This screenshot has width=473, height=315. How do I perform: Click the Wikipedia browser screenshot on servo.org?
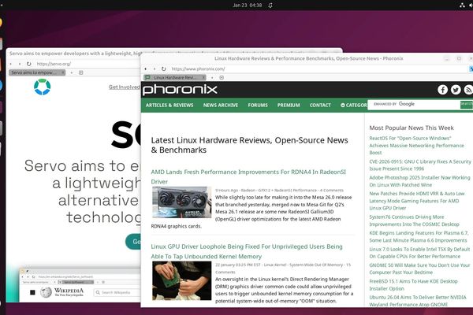[80, 284]
